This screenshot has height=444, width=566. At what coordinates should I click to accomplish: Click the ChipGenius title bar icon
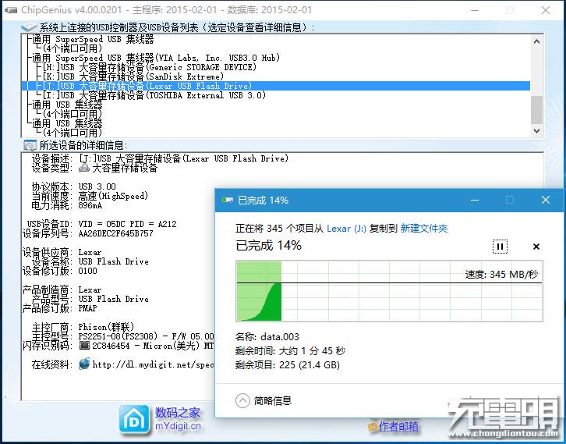click(x=11, y=10)
